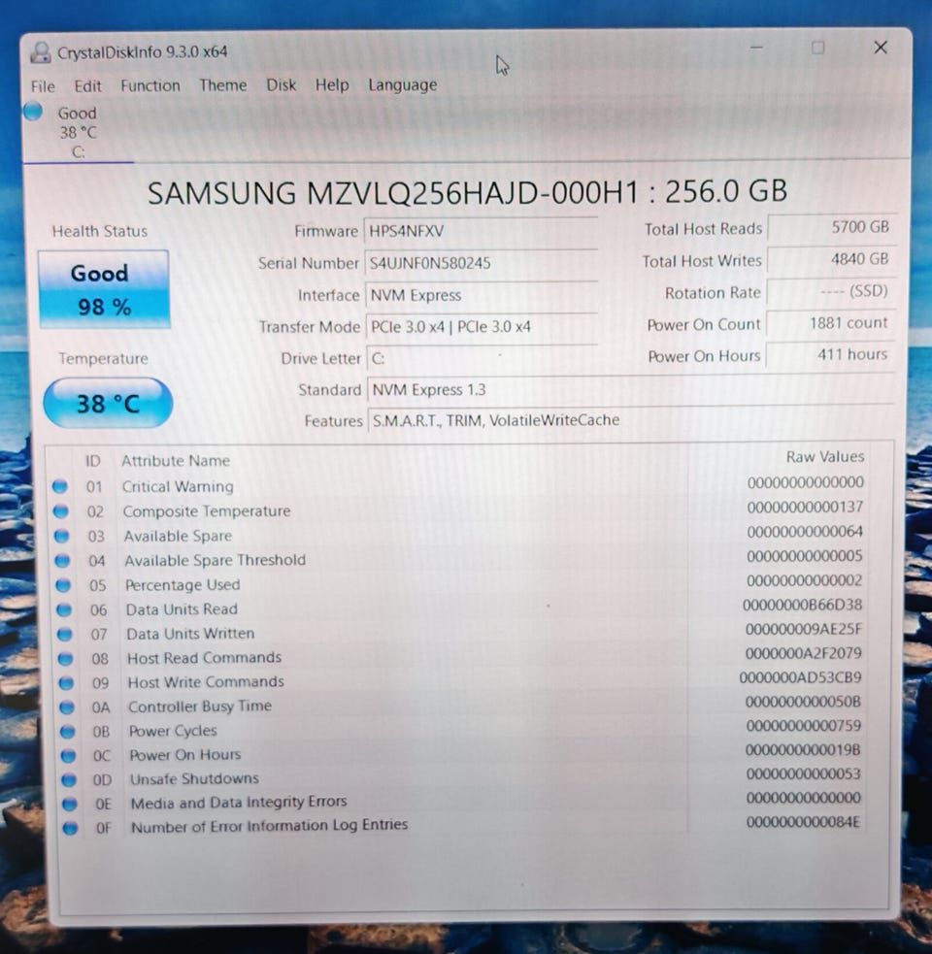
Task: Close the CrystalDiskInfo window
Action: tap(881, 48)
